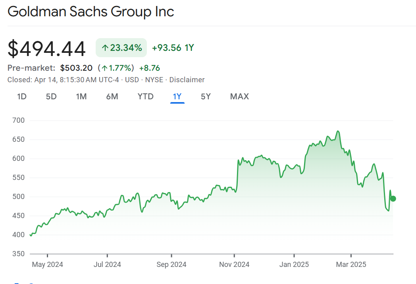416x284 pixels.
Task: Select the YTD range tab
Action: coord(145,97)
